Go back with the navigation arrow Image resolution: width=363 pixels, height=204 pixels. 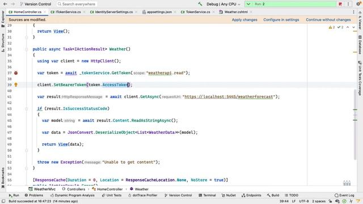point(5,4)
